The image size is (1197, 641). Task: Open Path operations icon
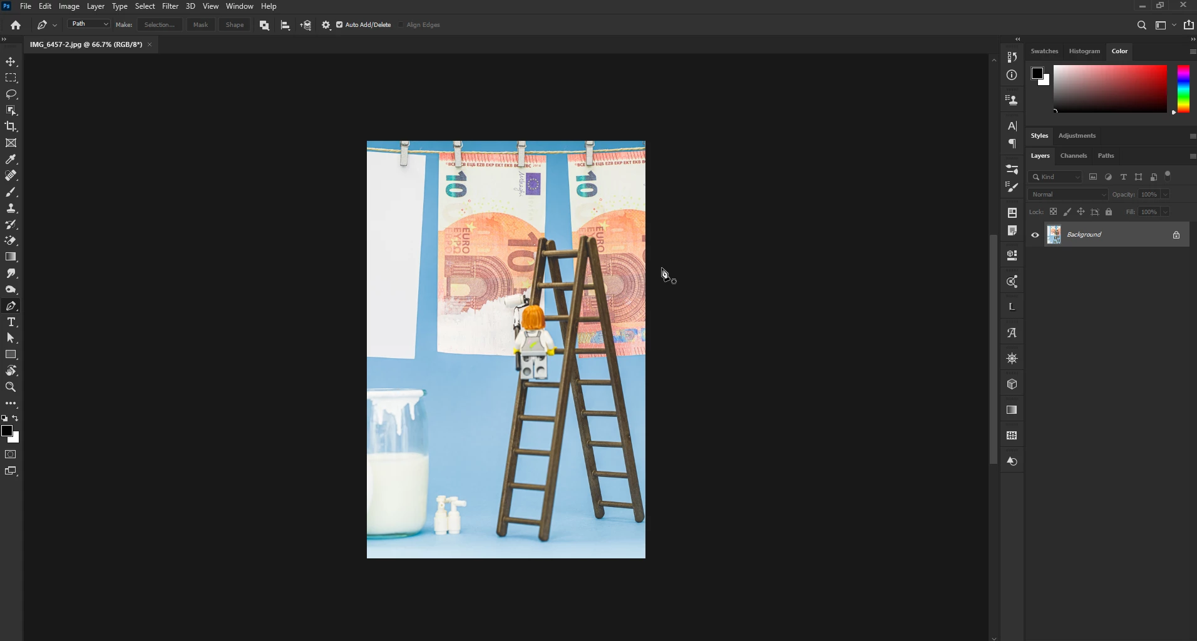[264, 25]
